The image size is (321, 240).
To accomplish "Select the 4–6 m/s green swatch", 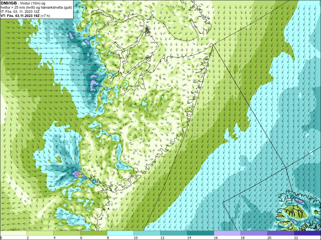I will coord(67,233).
